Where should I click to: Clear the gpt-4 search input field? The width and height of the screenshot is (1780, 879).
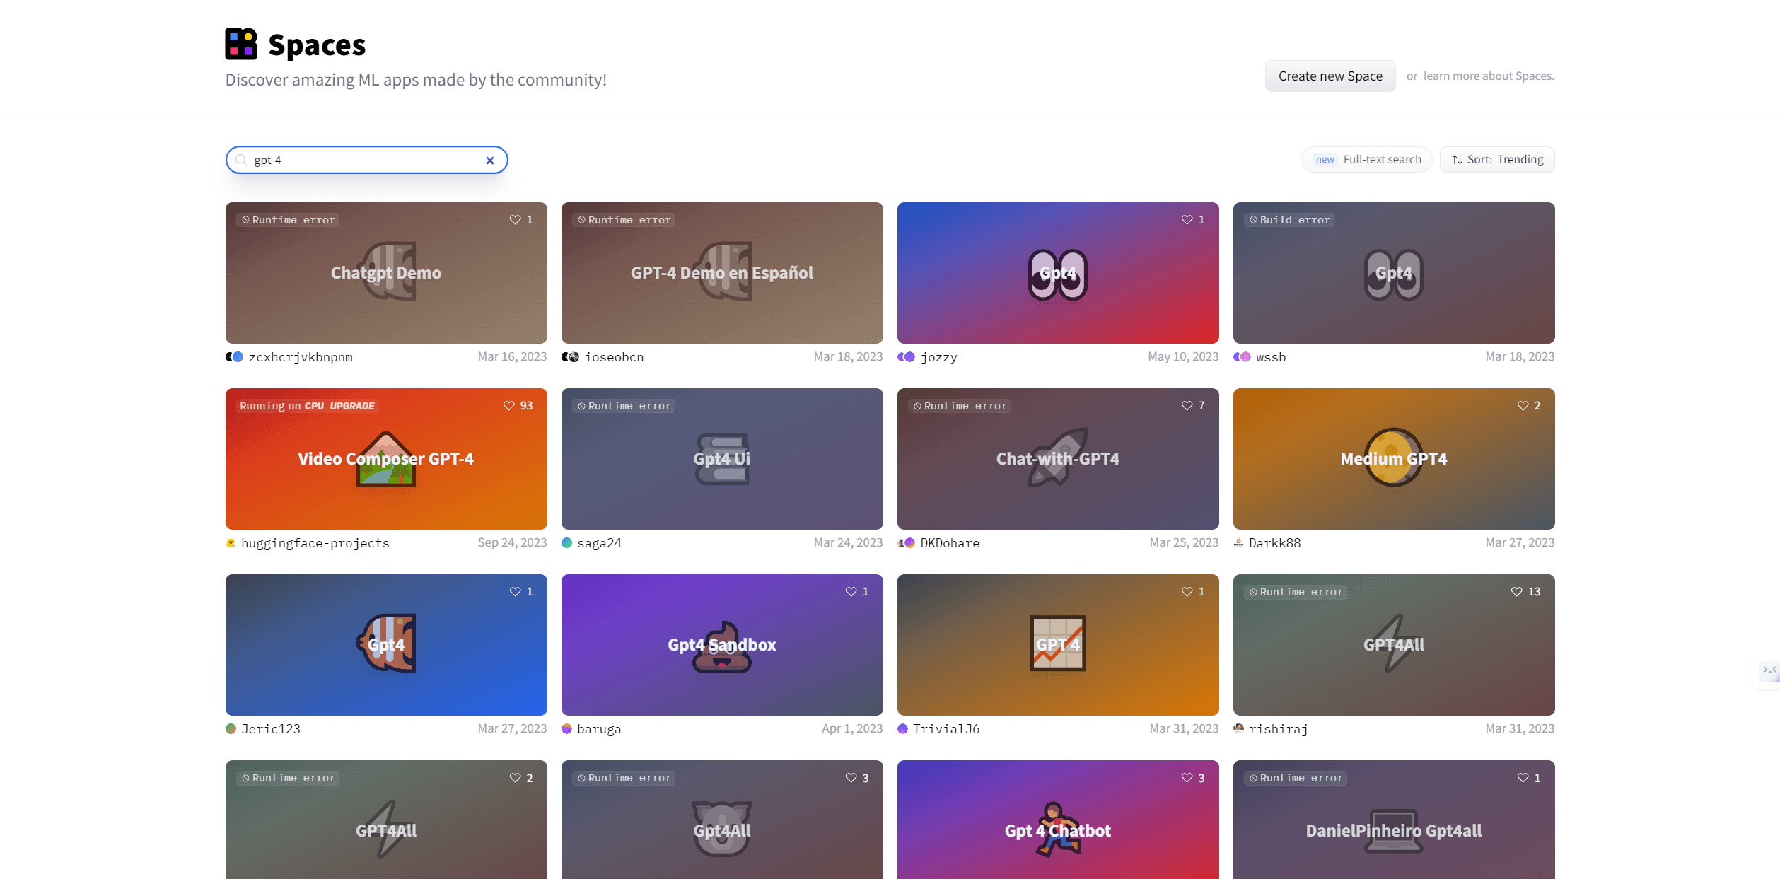click(490, 159)
